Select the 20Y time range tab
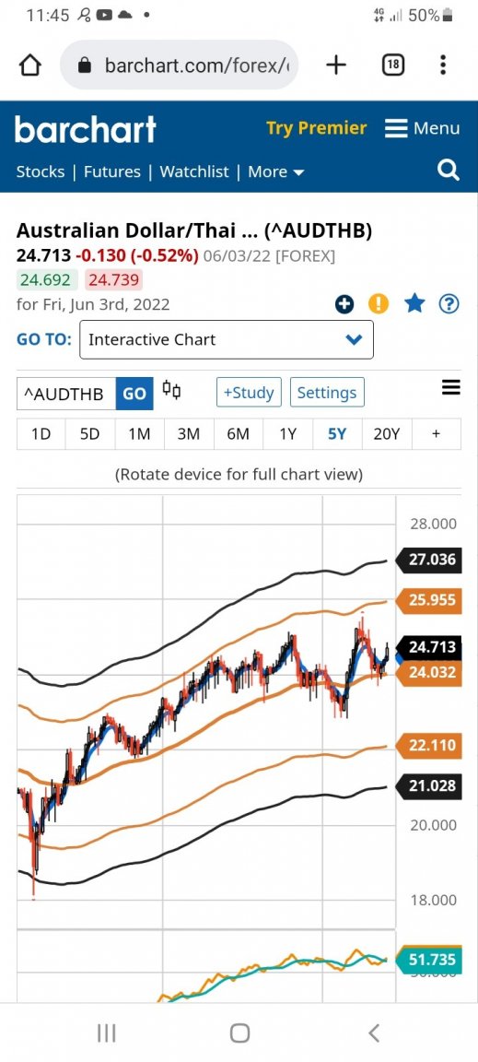478x1062 pixels. [387, 434]
